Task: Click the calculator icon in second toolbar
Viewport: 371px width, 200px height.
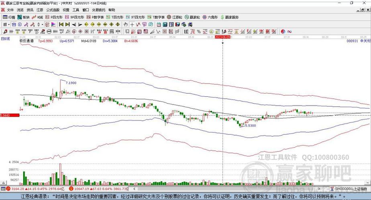Action: tap(165, 24)
